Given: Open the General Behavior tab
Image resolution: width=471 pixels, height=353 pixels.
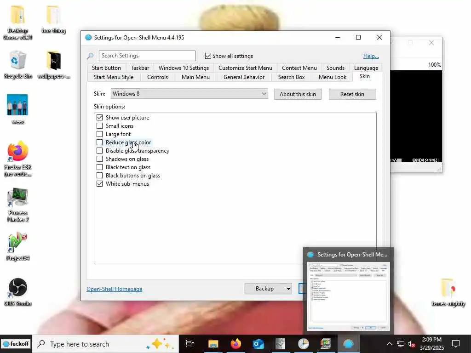Looking at the screenshot, I should click(x=244, y=77).
